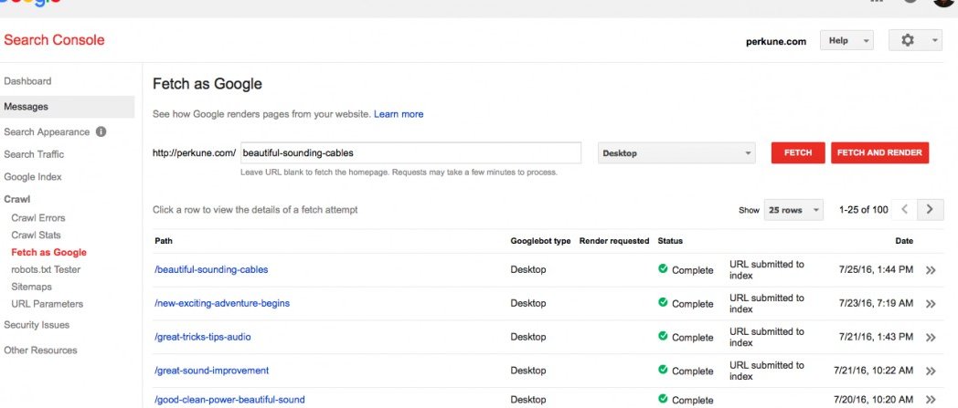Image resolution: width=958 pixels, height=408 pixels.
Task: Open details arrow for great-tricks-tips-audio row
Action: [931, 337]
